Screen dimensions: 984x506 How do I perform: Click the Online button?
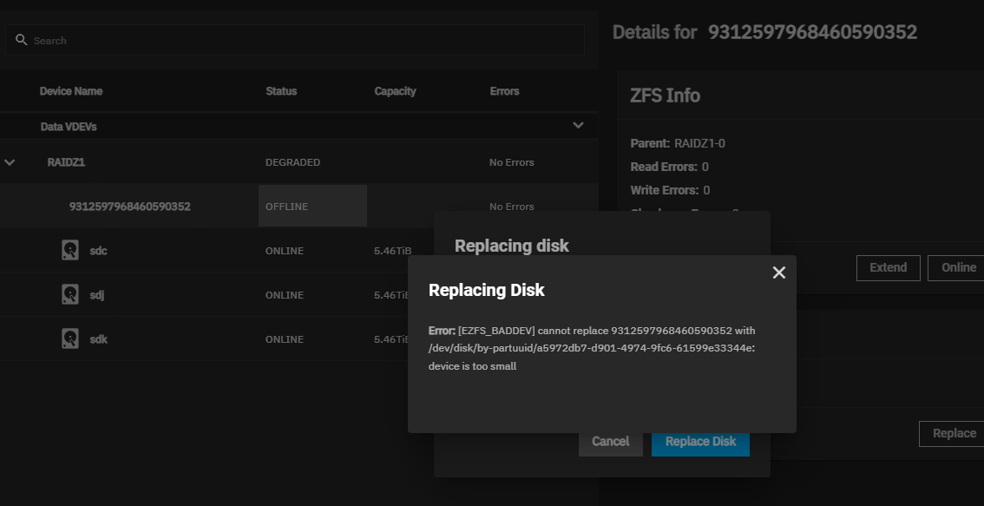tap(956, 267)
